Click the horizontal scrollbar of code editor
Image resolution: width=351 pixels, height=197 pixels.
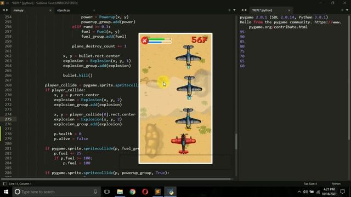click(x=116, y=179)
